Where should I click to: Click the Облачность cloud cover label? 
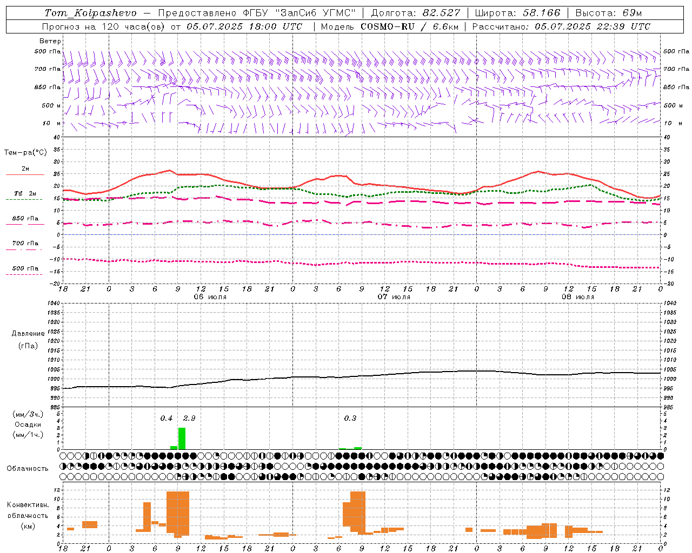pyautogui.click(x=28, y=469)
